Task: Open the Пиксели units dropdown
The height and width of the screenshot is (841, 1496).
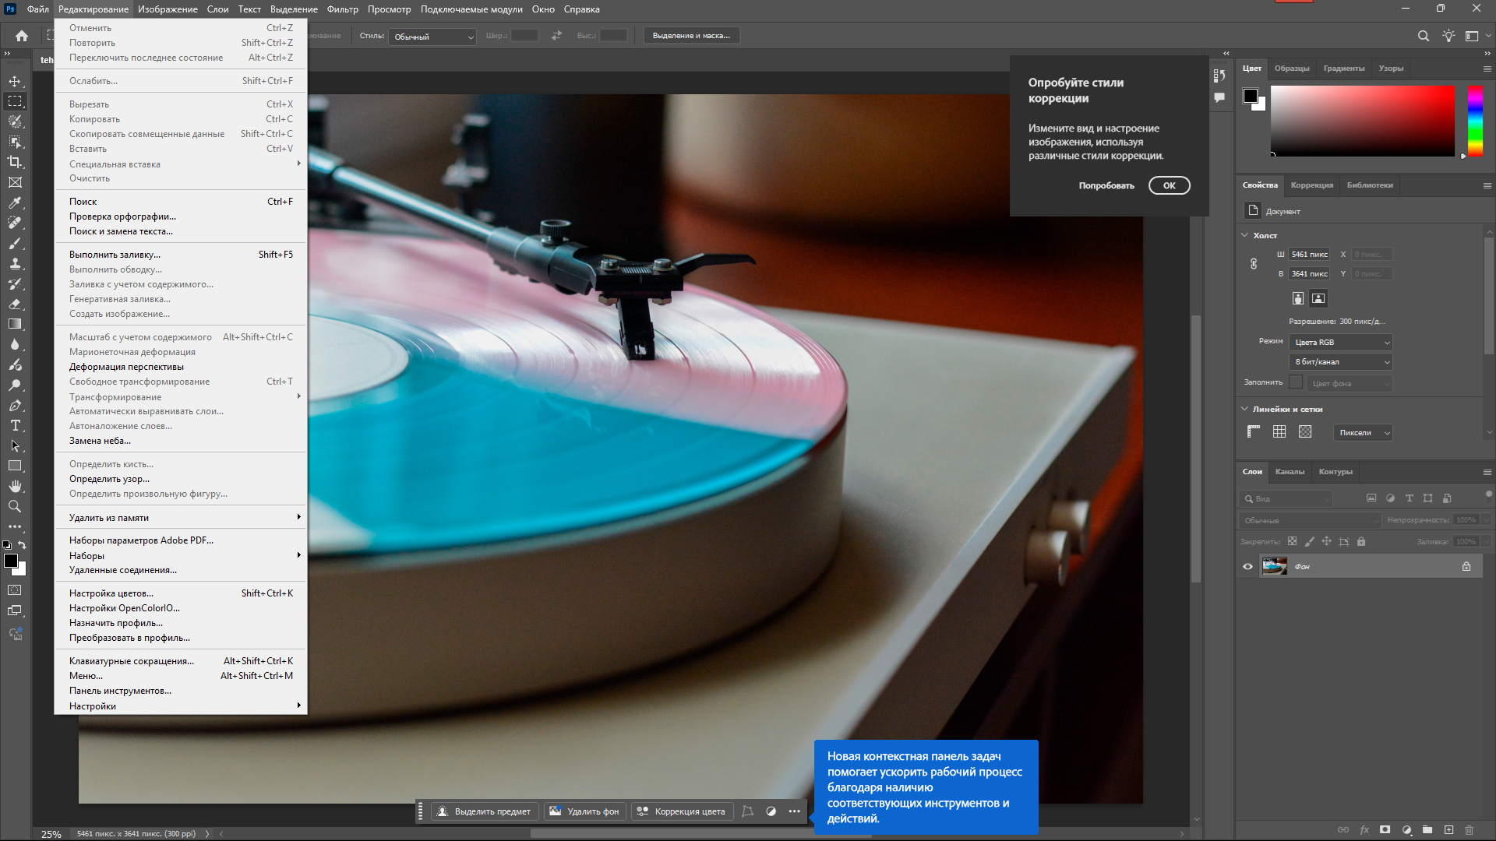Action: click(x=1364, y=433)
